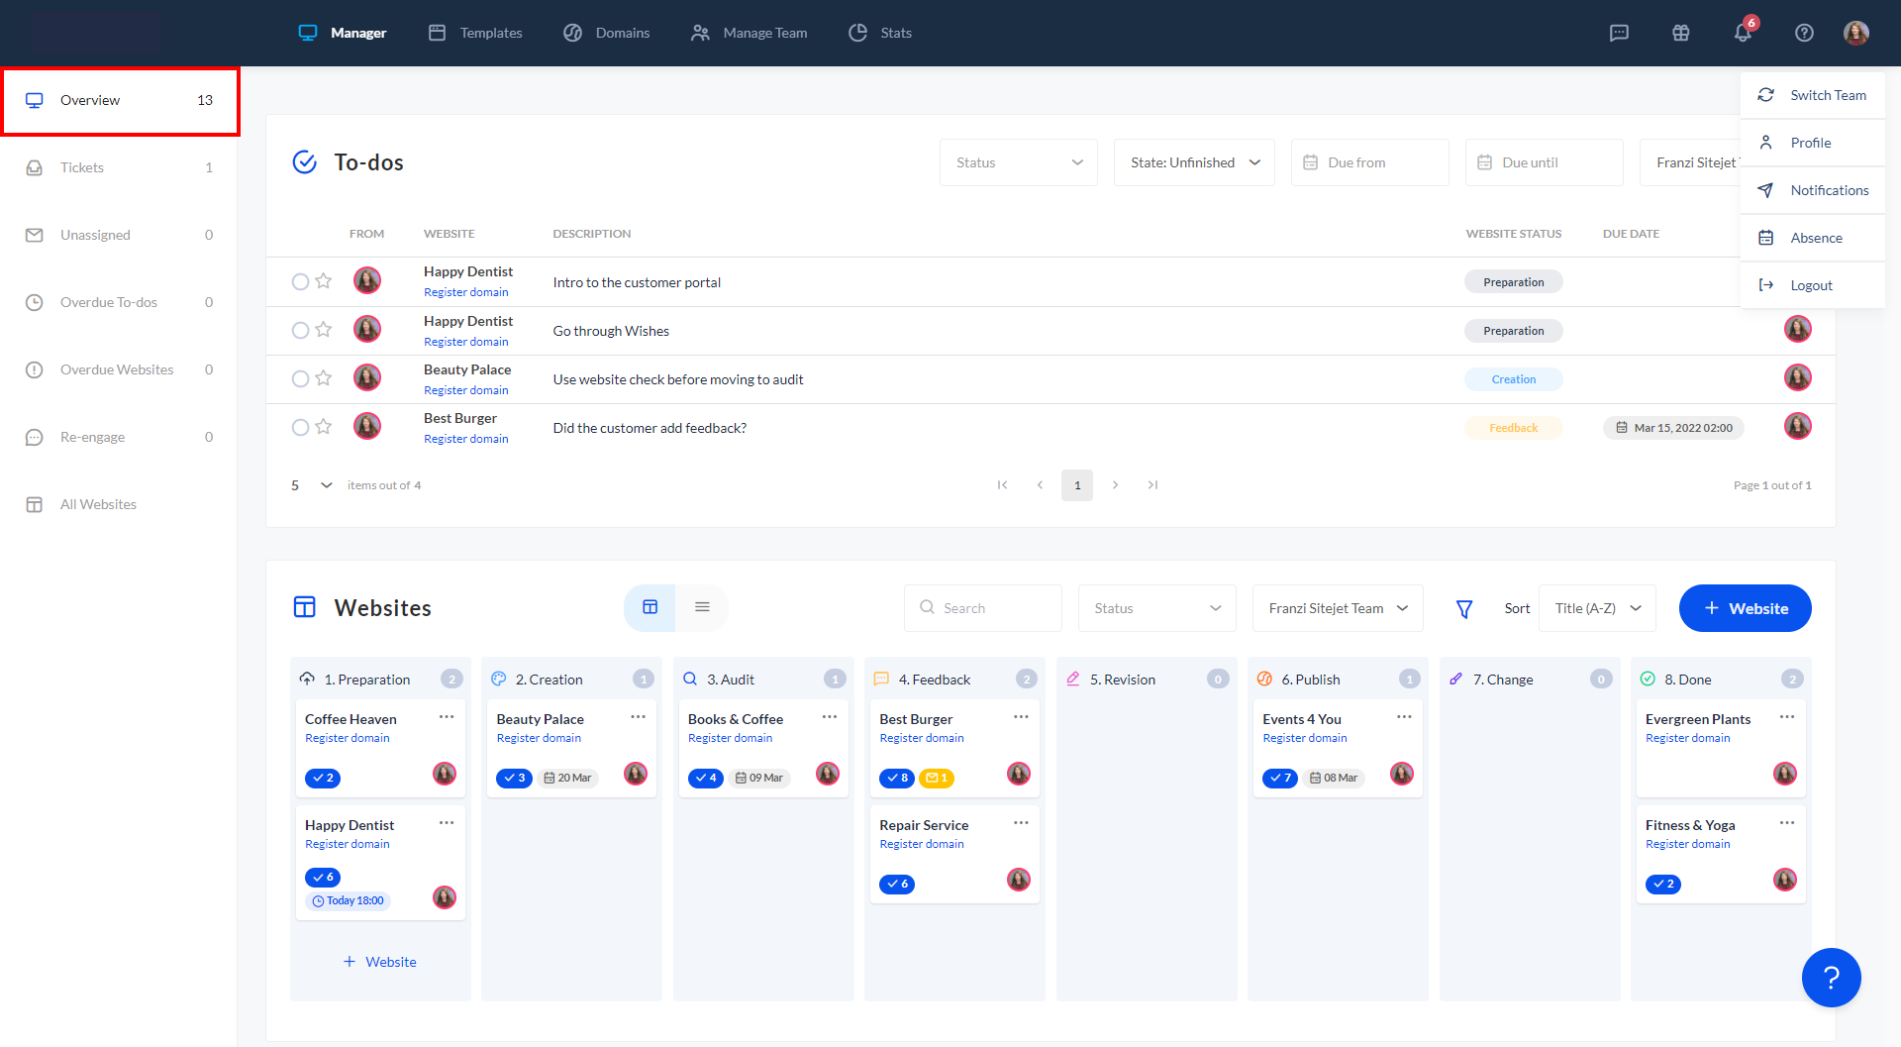
Task: Complete 'Did the customer add feedback?' to-do
Action: [300, 427]
